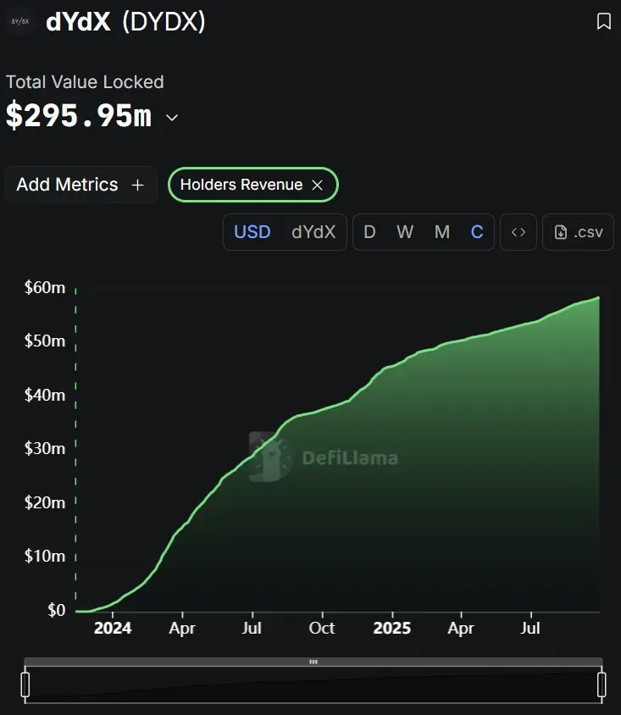Select the Holders Revenue chip
Screen dimensions: 621x715
click(253, 185)
